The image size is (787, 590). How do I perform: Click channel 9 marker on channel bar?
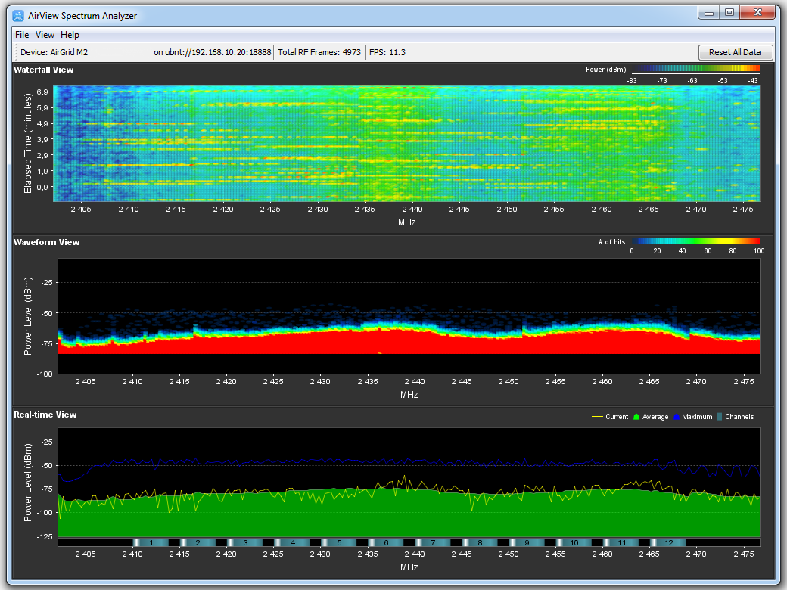(527, 543)
